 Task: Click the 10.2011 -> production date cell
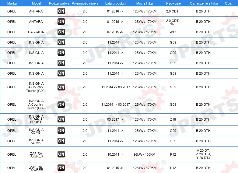[115, 154]
